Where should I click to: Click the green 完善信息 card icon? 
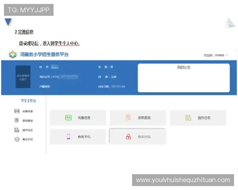point(69,118)
